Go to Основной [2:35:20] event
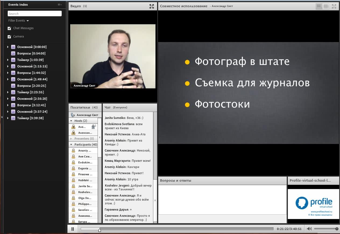 coord(32,99)
